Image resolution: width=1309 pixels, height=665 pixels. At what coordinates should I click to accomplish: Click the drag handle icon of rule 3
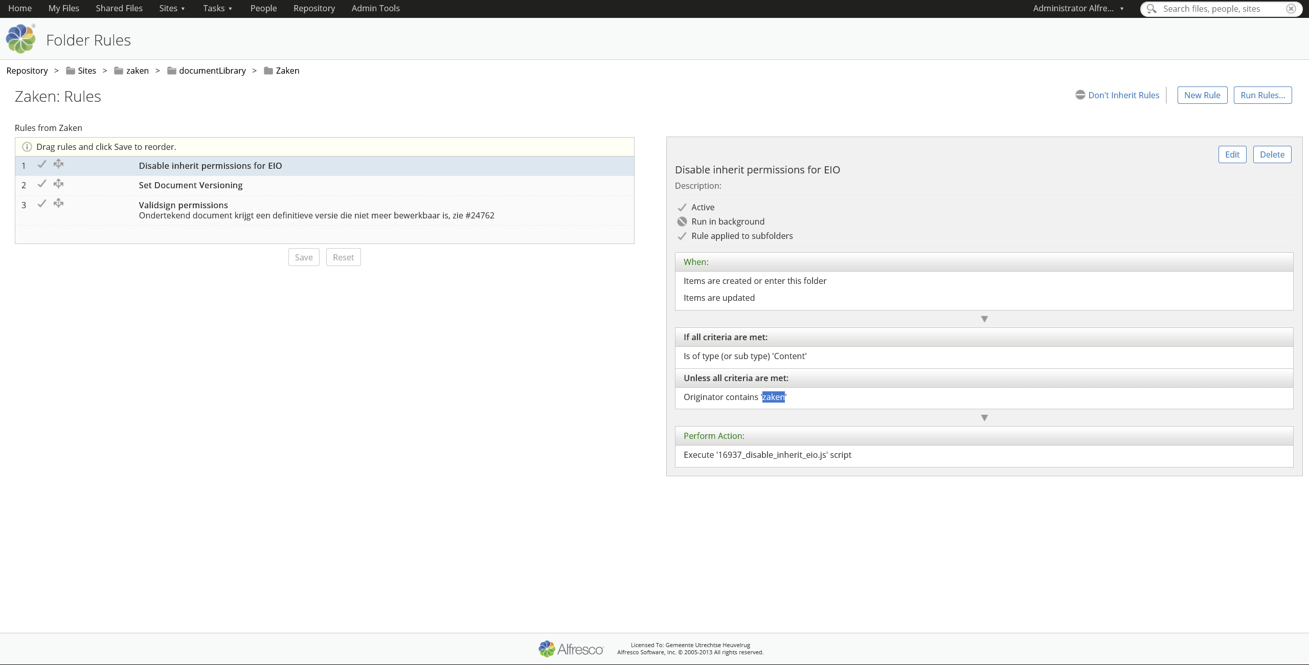point(59,204)
